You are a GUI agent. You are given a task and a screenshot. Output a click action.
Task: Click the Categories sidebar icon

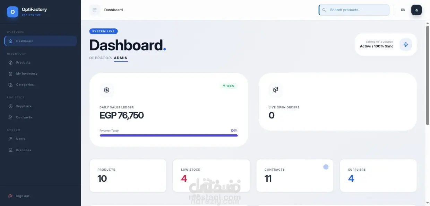(10, 85)
